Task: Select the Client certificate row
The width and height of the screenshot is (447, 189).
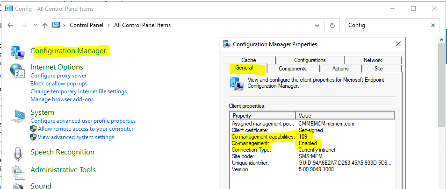Action: (312, 130)
